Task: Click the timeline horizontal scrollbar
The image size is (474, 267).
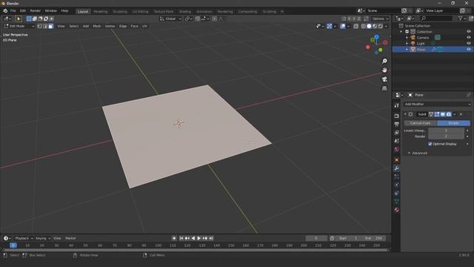Action: click(196, 251)
